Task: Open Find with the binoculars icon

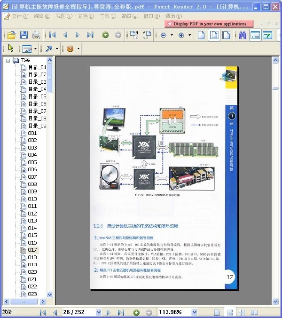Action: (x=243, y=35)
